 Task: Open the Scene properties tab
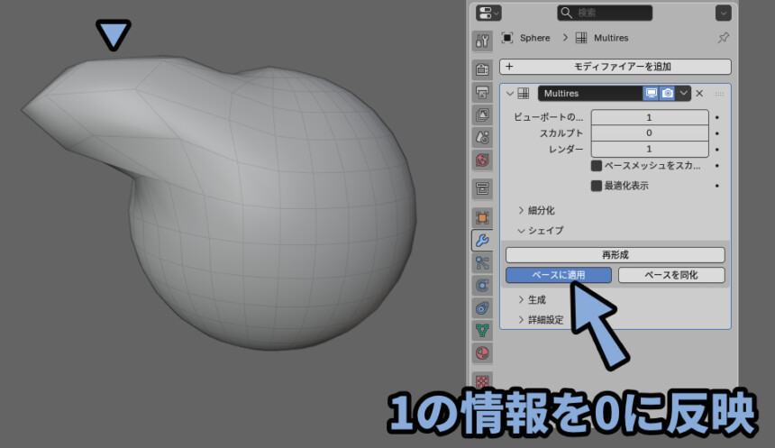click(482, 137)
